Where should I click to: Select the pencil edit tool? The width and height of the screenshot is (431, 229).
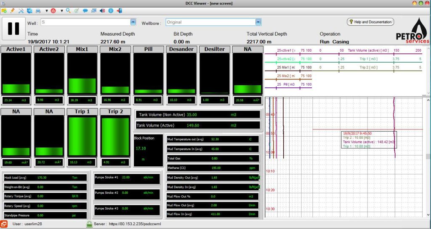coord(13,10)
